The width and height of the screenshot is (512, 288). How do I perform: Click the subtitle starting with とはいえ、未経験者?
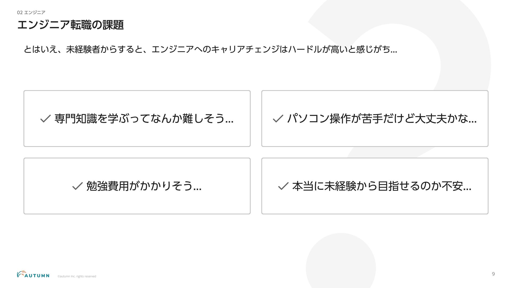210,49
